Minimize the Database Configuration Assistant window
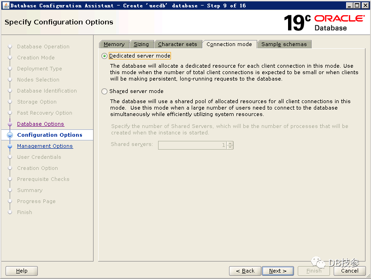 [x=349, y=6]
